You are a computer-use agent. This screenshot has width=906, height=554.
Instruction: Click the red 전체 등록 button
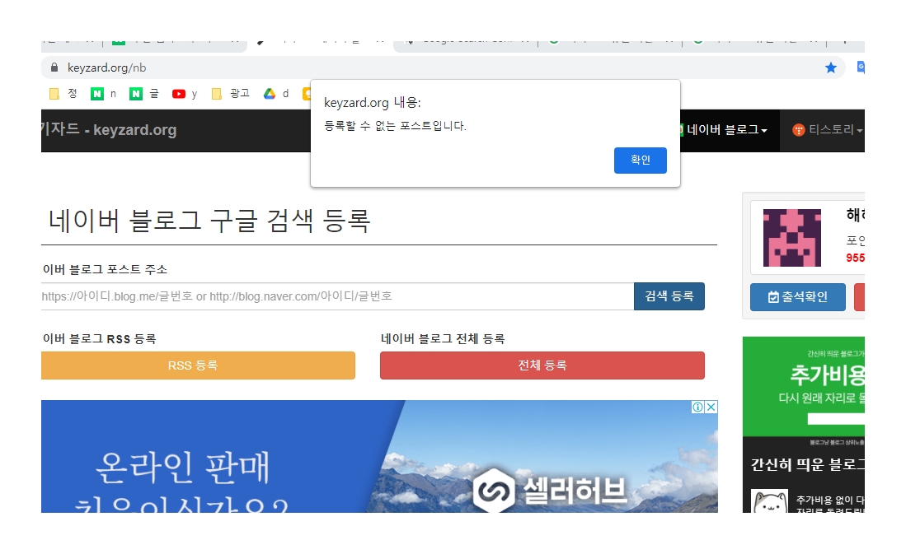(x=542, y=365)
